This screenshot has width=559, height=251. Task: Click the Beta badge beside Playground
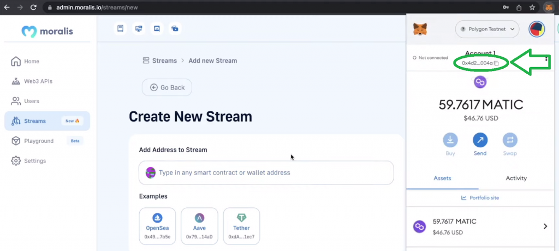coord(75,141)
